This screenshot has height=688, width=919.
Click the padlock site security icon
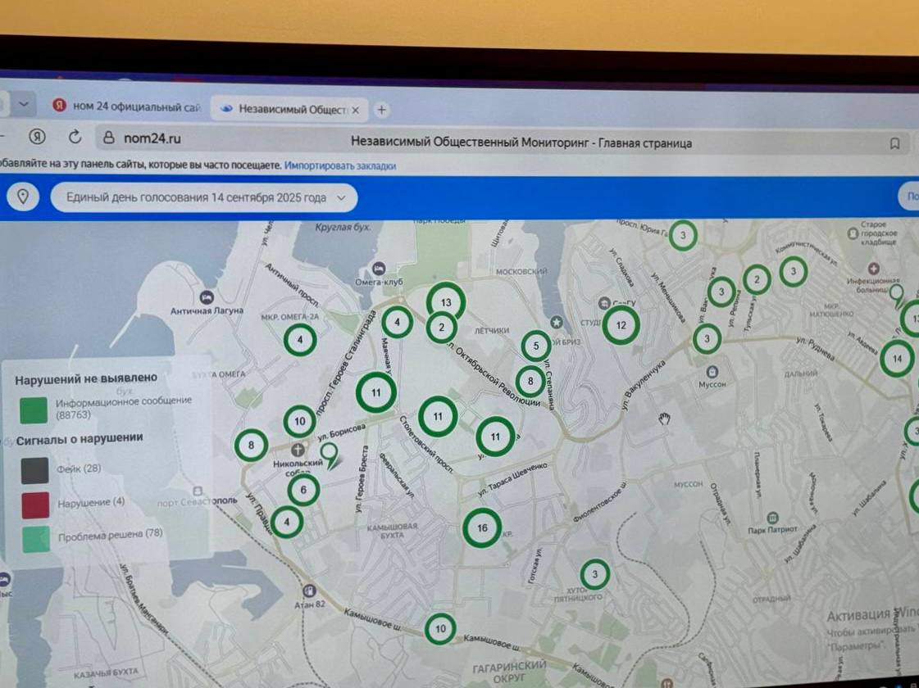[x=108, y=138]
